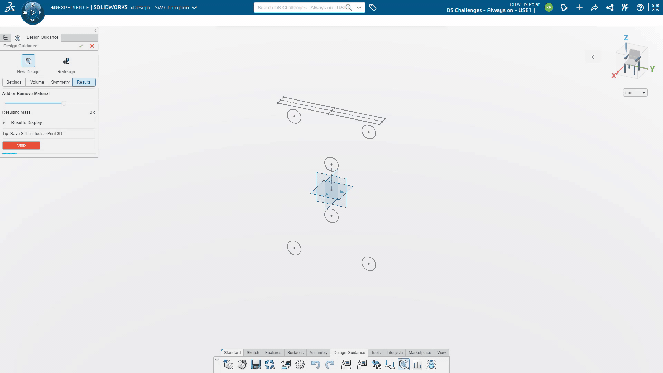Viewport: 663px width, 373px height.
Task: Click the plus icon to add new content
Action: 579,7
